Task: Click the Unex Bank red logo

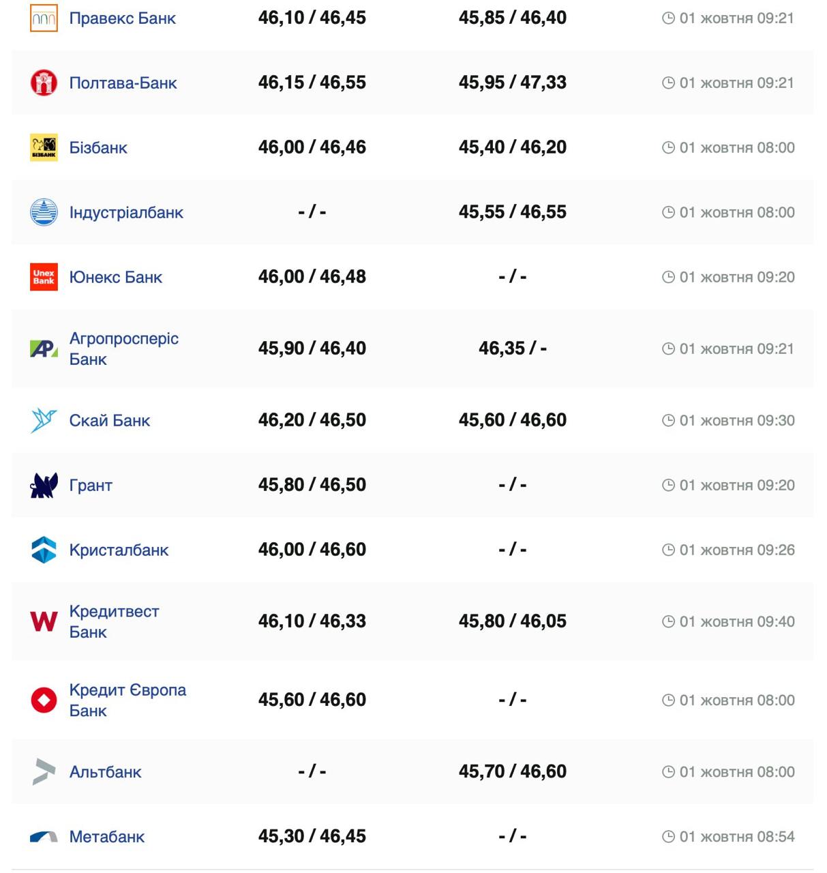Action: click(44, 277)
